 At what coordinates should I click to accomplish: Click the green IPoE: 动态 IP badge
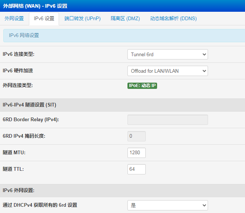(x=142, y=86)
